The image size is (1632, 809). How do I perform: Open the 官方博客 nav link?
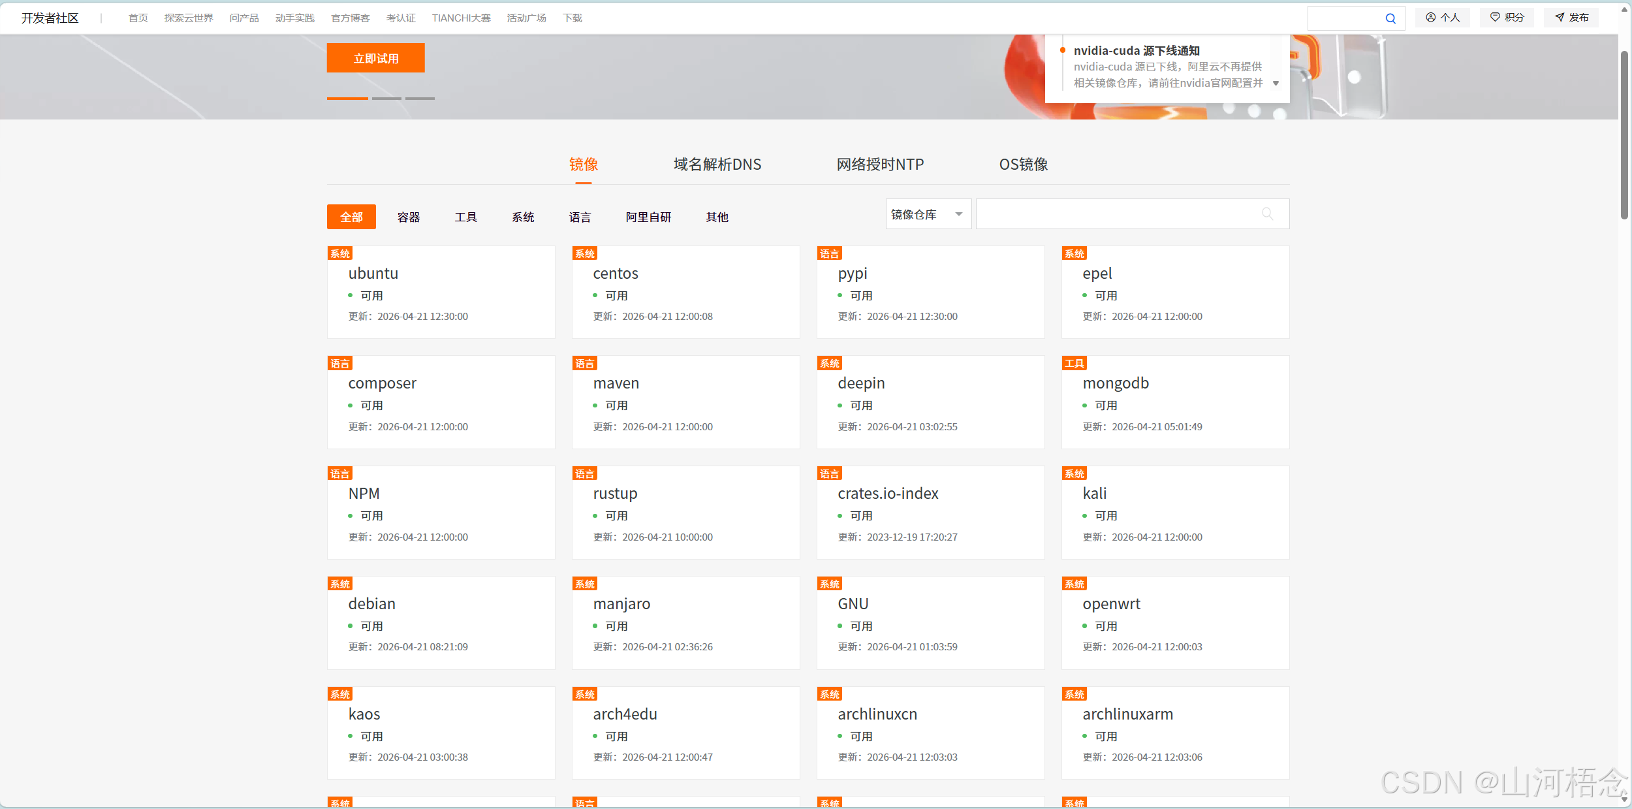(351, 18)
